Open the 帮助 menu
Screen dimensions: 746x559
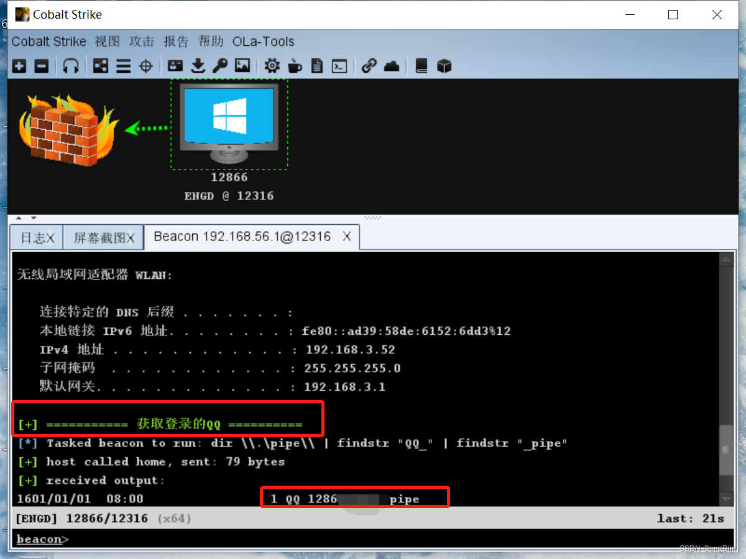tap(211, 42)
